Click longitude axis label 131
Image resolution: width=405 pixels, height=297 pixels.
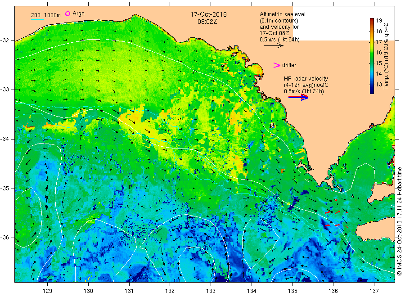point(129,291)
